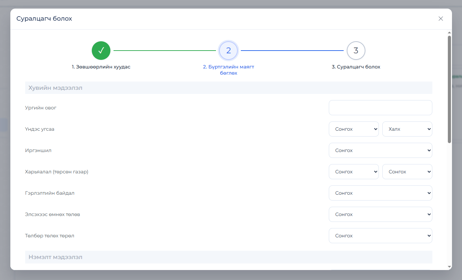Image resolution: width=462 pixels, height=280 pixels.
Task: Close the Суралцагч болох dialog
Action: pos(441,19)
